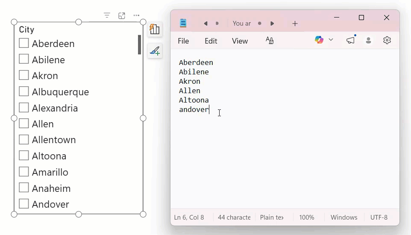
Task: Click Ln 6, Col 8 position indicator
Action: (x=189, y=217)
